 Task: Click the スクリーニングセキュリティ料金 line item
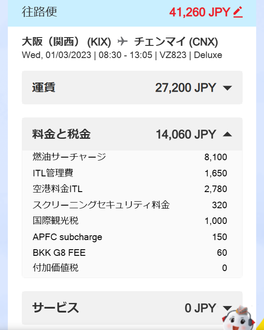coord(101,205)
